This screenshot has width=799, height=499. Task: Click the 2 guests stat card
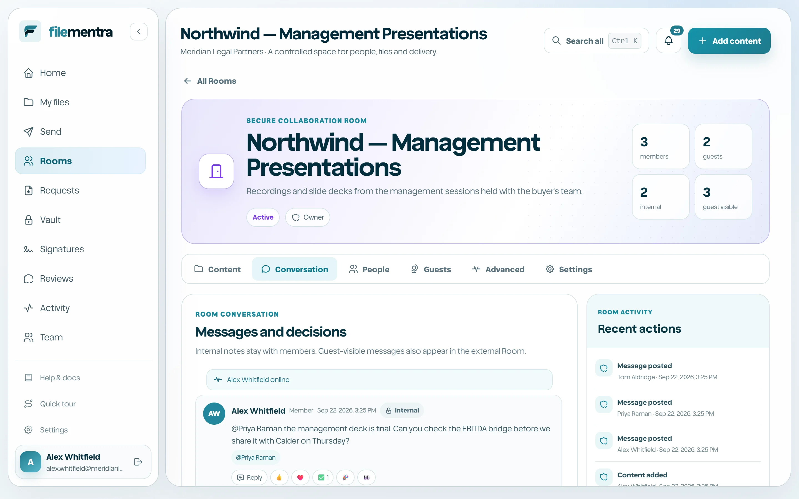pyautogui.click(x=723, y=146)
